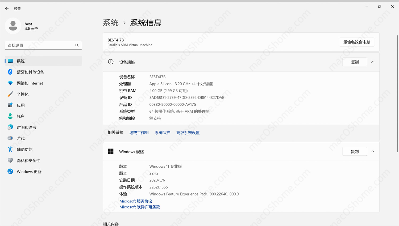The image size is (399, 226).
Task: Click the Windows 更新 sync icon
Action: 10,172
